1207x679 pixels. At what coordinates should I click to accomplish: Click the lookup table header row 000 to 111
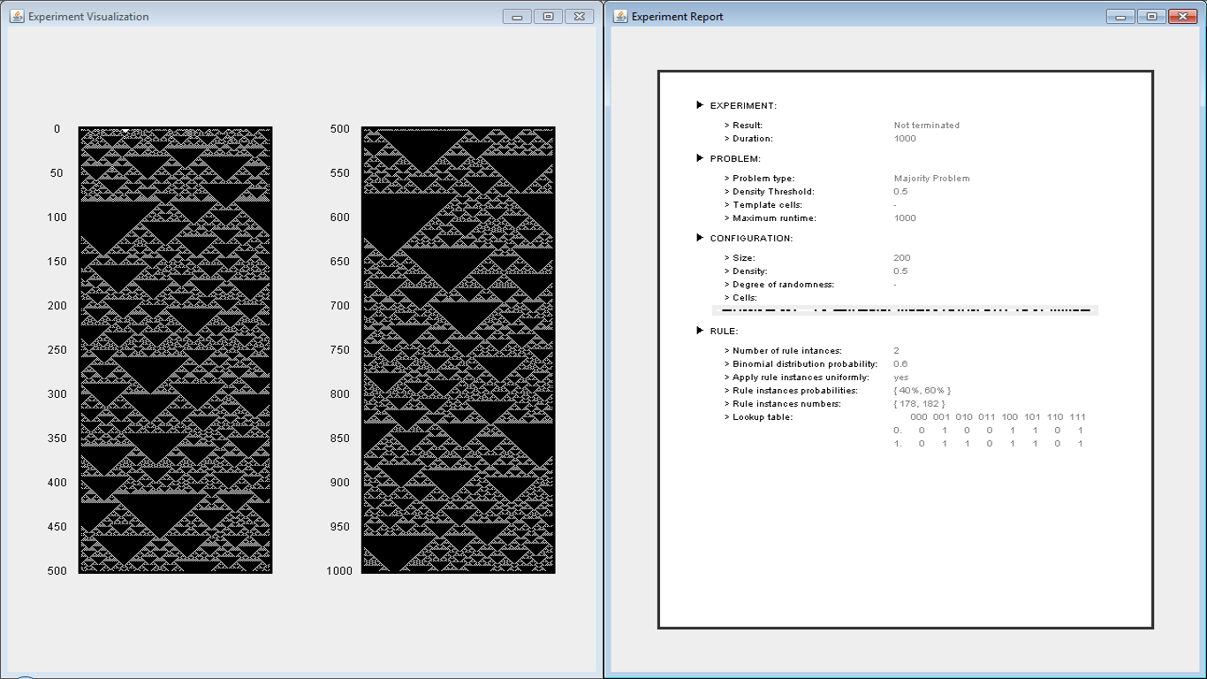coord(997,417)
